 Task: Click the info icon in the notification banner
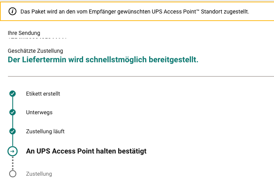[12, 12]
